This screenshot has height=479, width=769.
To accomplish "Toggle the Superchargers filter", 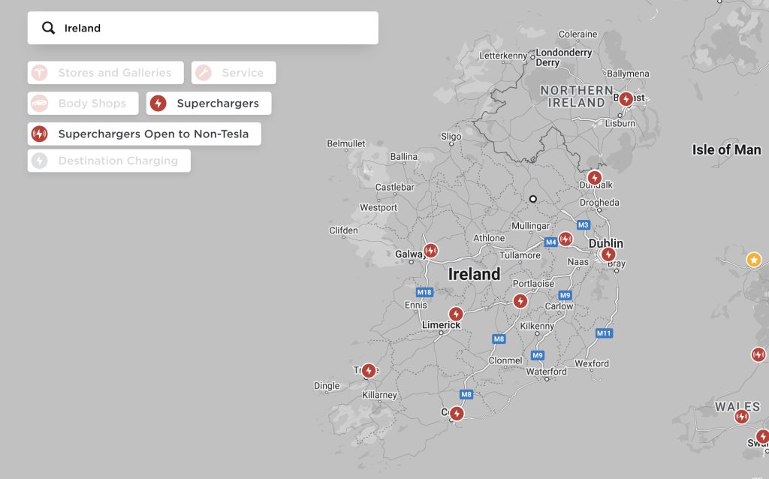I will coord(209,103).
